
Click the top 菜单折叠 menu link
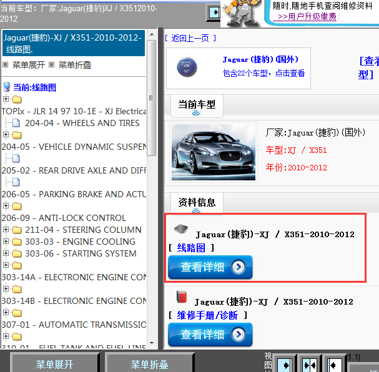75,65
